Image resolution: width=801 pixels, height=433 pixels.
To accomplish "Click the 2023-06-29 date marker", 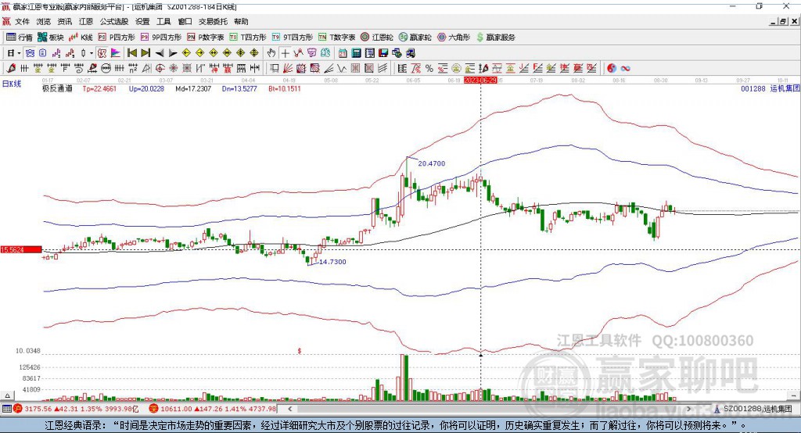I will point(480,81).
